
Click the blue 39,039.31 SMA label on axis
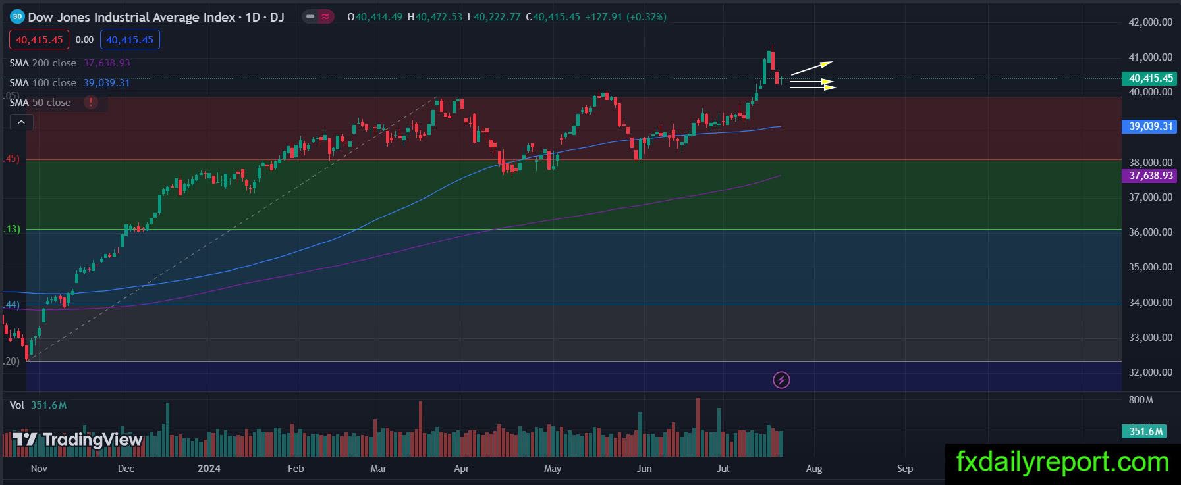tap(1151, 126)
